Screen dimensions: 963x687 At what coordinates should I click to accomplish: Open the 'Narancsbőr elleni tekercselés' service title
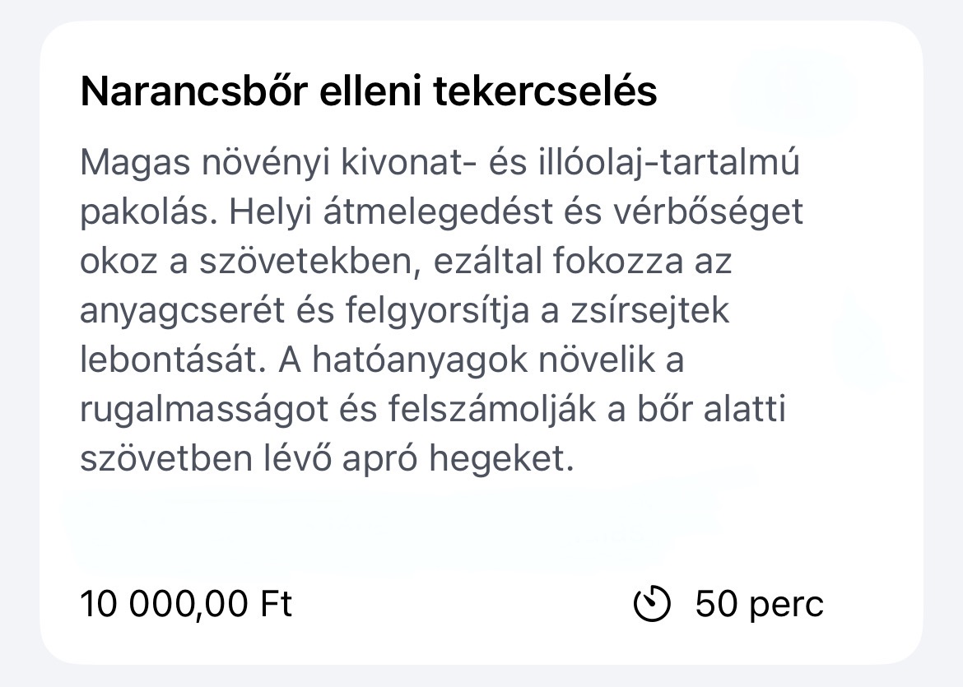pos(369,91)
